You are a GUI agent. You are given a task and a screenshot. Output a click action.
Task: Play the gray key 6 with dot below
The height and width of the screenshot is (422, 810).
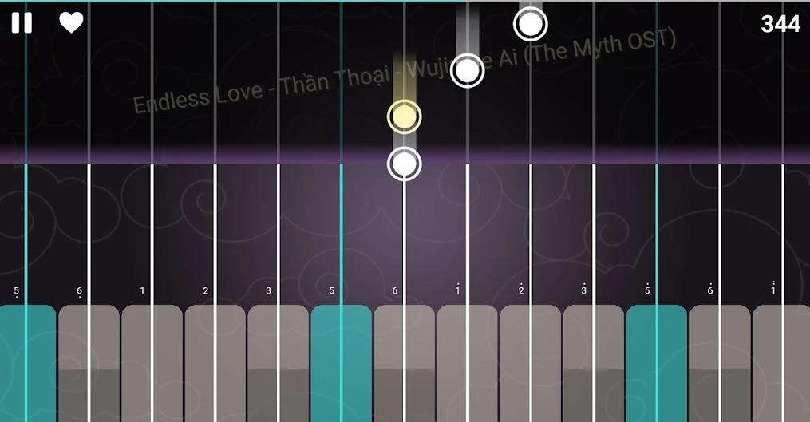(89, 363)
